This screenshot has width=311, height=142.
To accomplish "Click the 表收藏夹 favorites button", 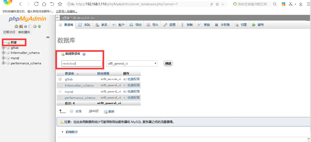I will (24, 32).
